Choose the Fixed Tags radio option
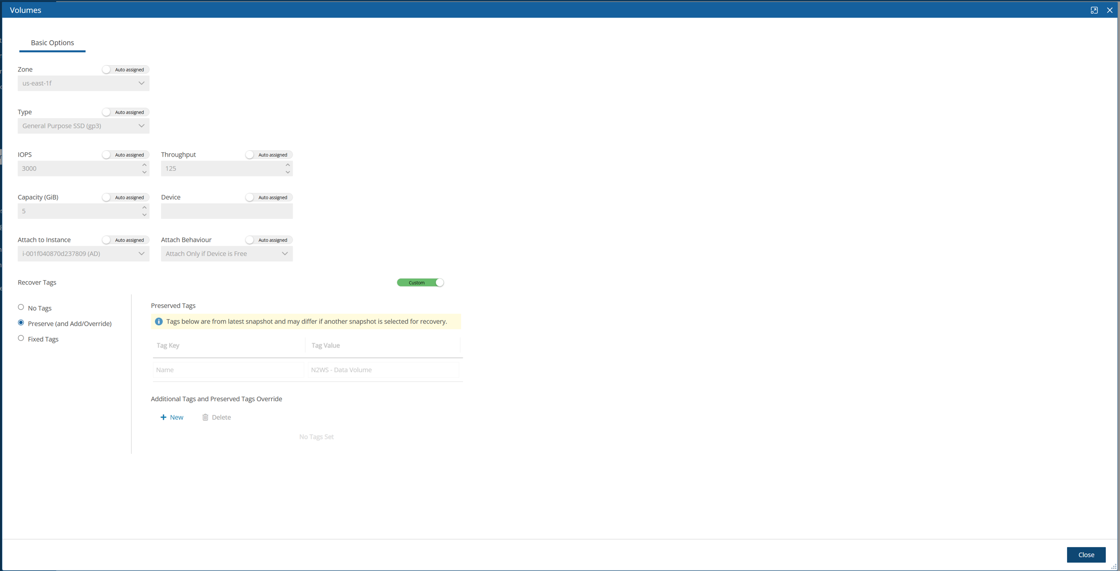Image resolution: width=1120 pixels, height=571 pixels. click(x=21, y=339)
